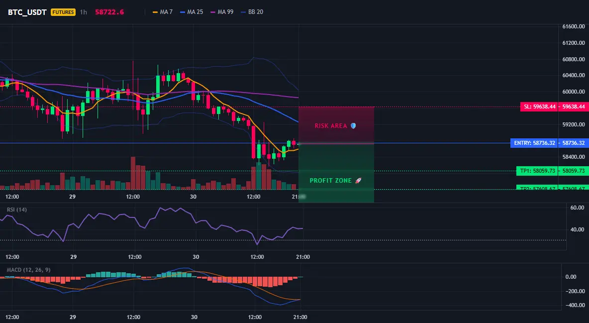
Task: Click the BB 20 legend entry
Action: (x=252, y=12)
